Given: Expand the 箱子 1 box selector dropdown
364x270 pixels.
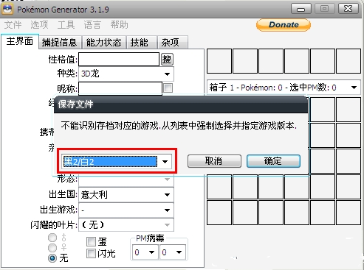Looking at the screenshot, I should click(284, 88).
